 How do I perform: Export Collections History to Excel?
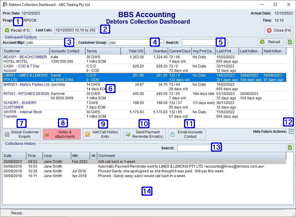[290, 147]
